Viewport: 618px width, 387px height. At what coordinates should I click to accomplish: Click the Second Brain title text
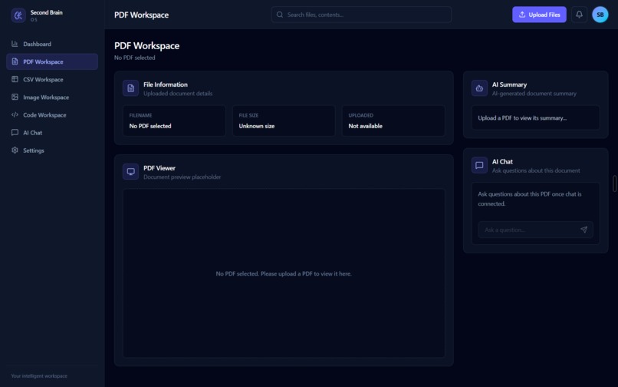tap(47, 12)
